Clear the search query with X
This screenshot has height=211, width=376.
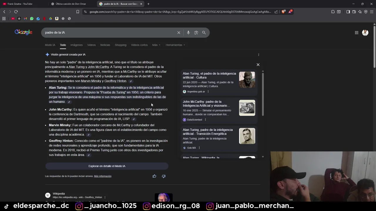pos(179,33)
